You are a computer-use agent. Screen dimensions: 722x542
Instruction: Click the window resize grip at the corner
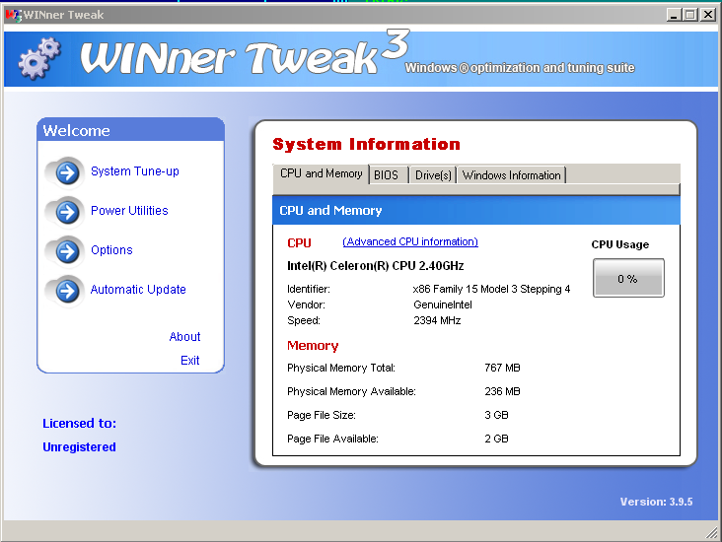point(712,533)
